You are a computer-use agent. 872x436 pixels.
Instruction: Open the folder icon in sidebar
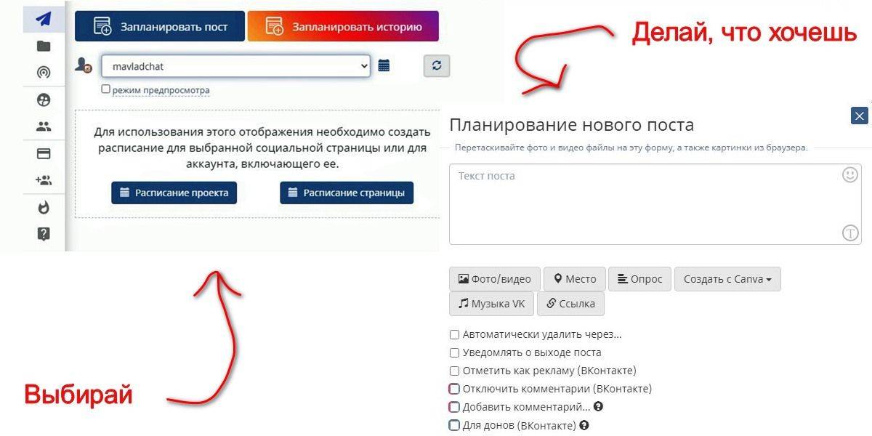[44, 47]
